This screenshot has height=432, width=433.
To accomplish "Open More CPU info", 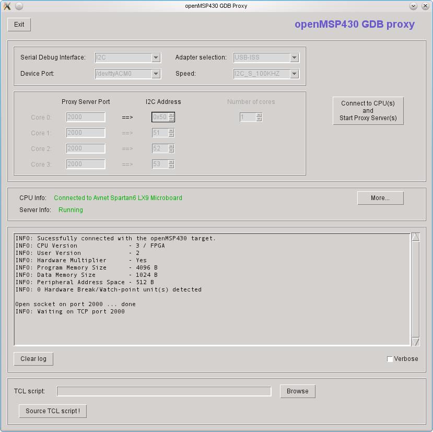I will coord(380,198).
